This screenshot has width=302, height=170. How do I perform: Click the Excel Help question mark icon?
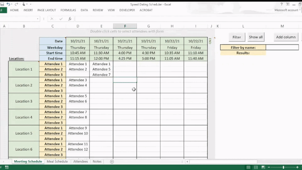click(x=281, y=4)
